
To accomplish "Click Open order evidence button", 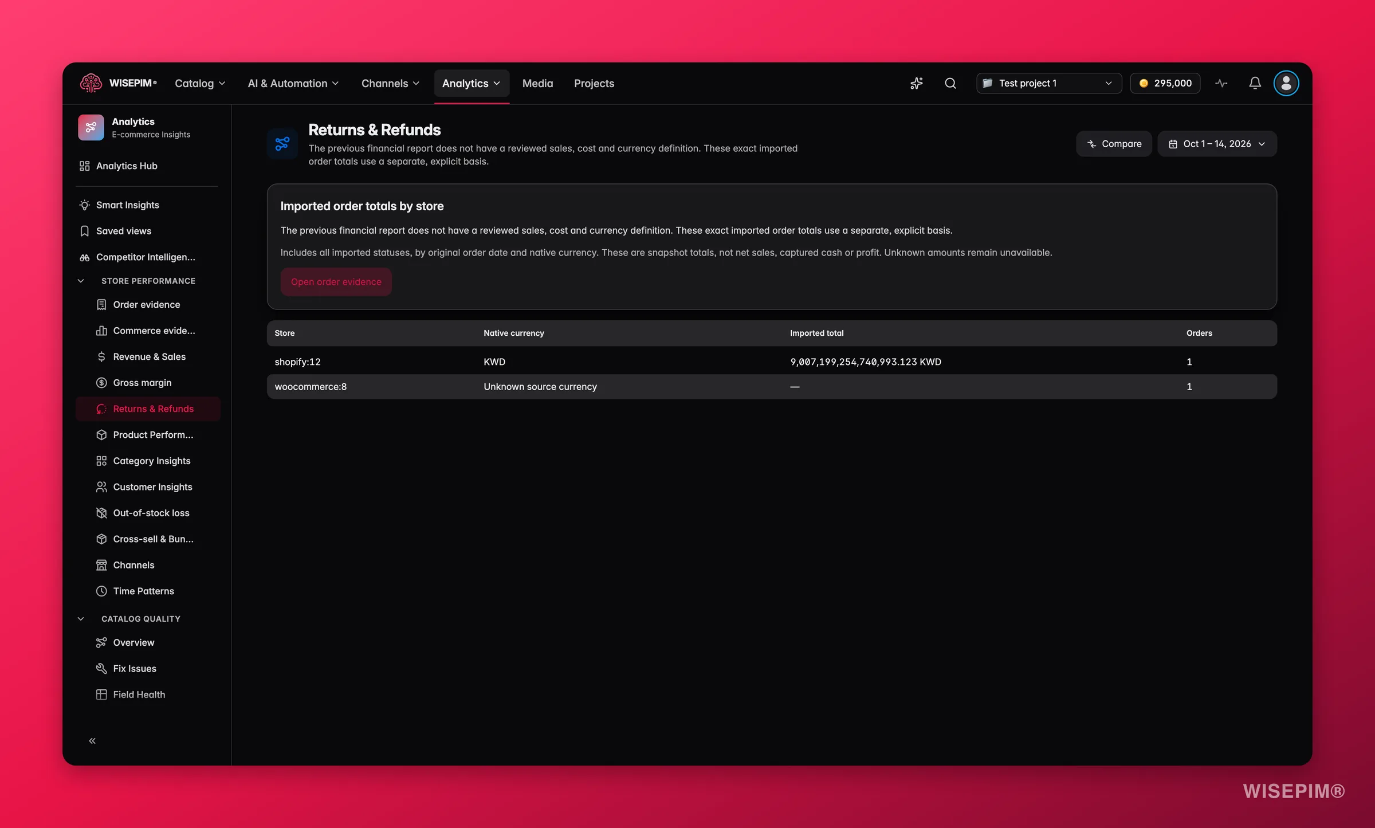I will pos(336,282).
